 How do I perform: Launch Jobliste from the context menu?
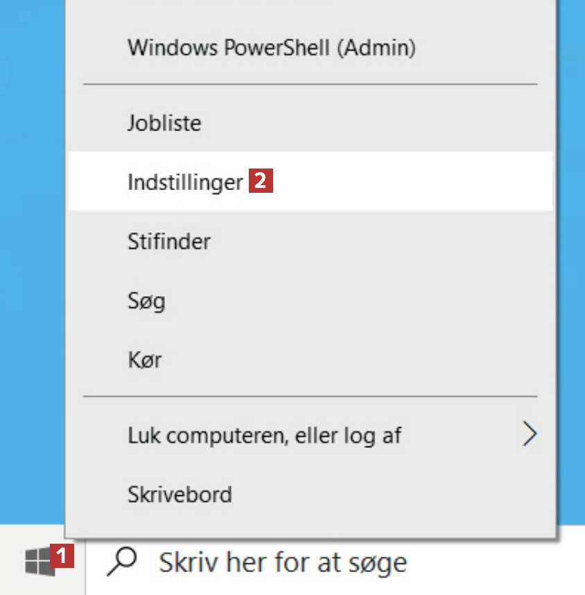[x=164, y=123]
